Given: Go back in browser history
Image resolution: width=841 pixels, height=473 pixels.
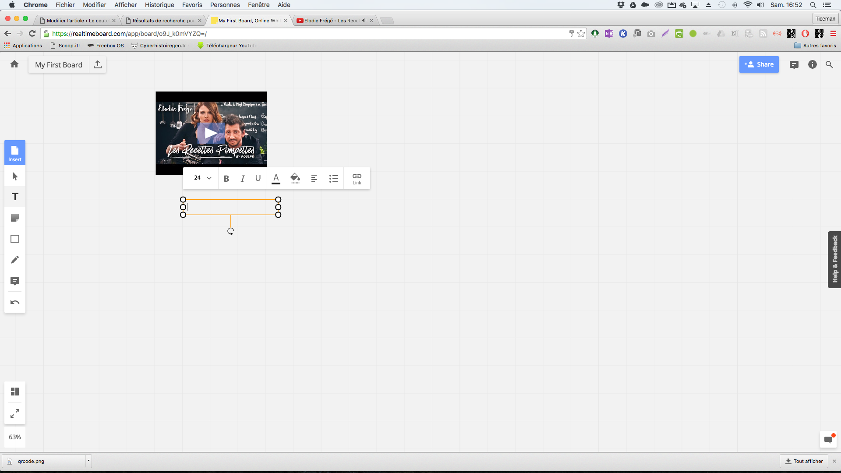Looking at the screenshot, I should pyautogui.click(x=7, y=34).
